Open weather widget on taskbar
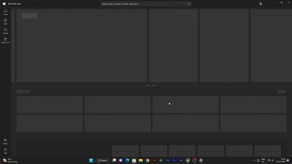This screenshot has width=292, height=164. click(x=10, y=160)
